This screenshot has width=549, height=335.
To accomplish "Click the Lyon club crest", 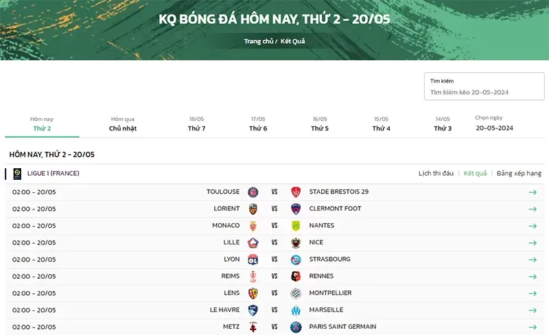I will [253, 259].
